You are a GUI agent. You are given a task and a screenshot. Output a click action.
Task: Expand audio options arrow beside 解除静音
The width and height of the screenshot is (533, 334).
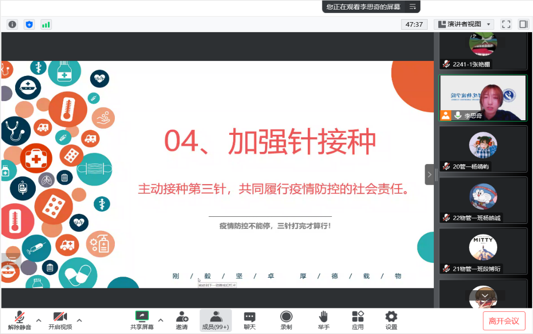click(x=39, y=320)
